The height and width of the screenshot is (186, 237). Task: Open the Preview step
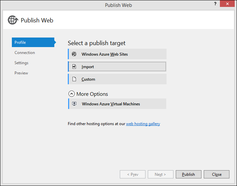click(21, 73)
